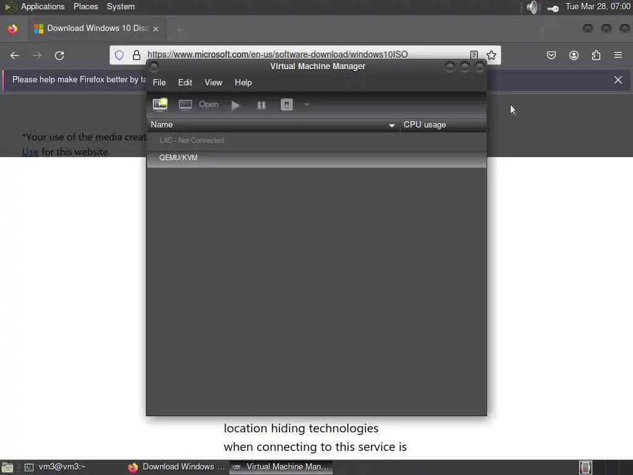Open Firefox account icon
This screenshot has width=633, height=475.
[574, 55]
